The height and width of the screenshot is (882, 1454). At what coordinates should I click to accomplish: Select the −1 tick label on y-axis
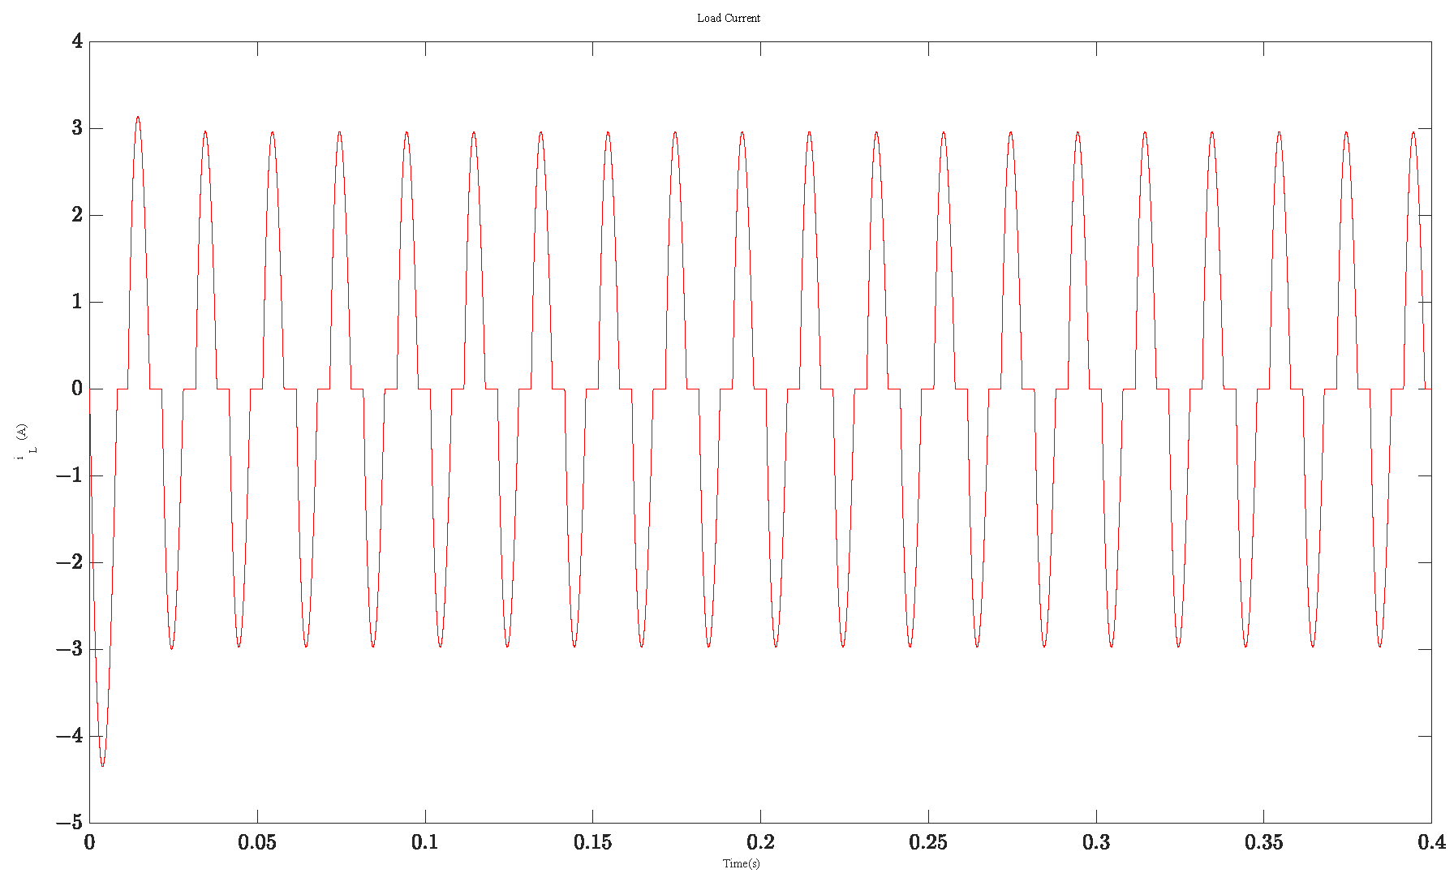(x=70, y=475)
